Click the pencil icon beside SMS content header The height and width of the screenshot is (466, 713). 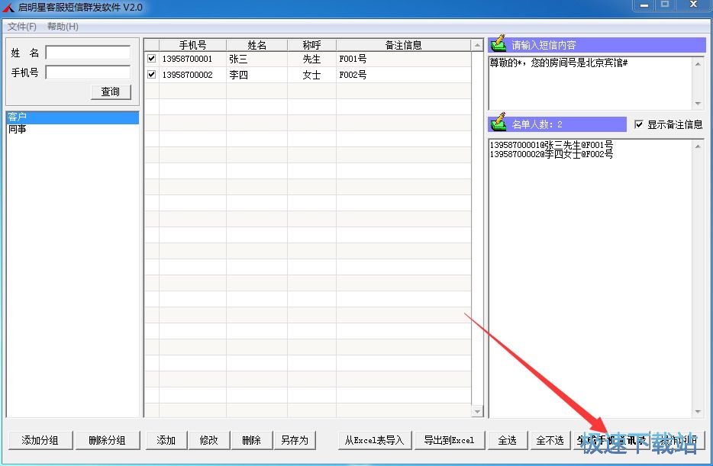pyautogui.click(x=498, y=43)
